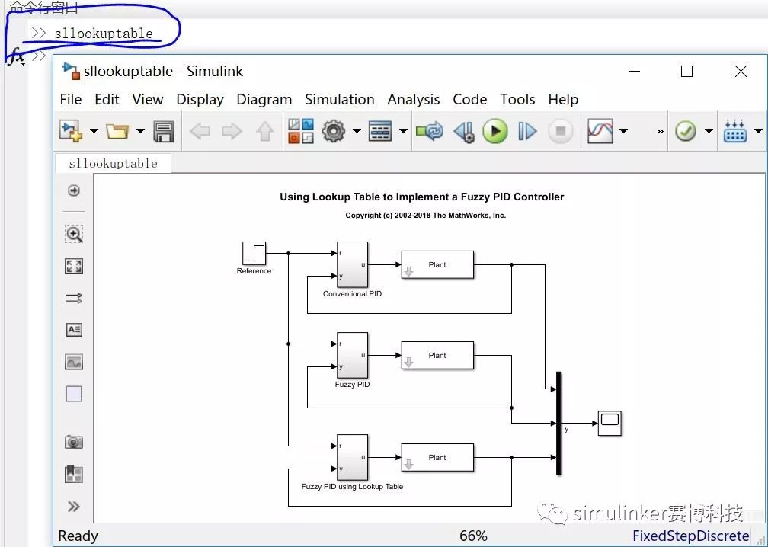Click the Hide/Show Model Browser icon

pyautogui.click(x=74, y=190)
